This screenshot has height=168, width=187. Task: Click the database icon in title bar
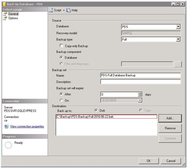[5, 4]
